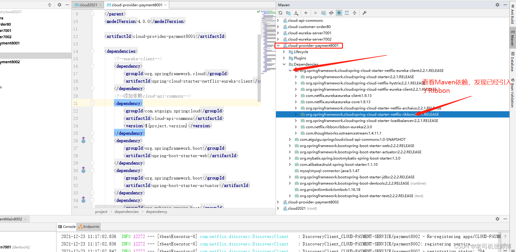Click green inspection checkmark in editor
516x252 pixels.
[259, 12]
